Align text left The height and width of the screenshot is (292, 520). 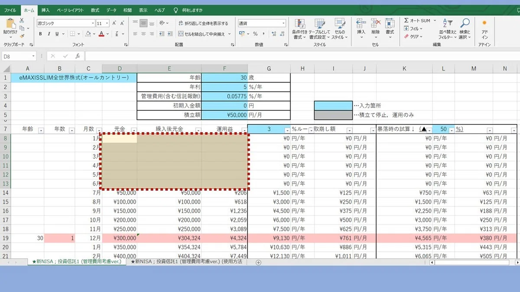click(x=135, y=34)
